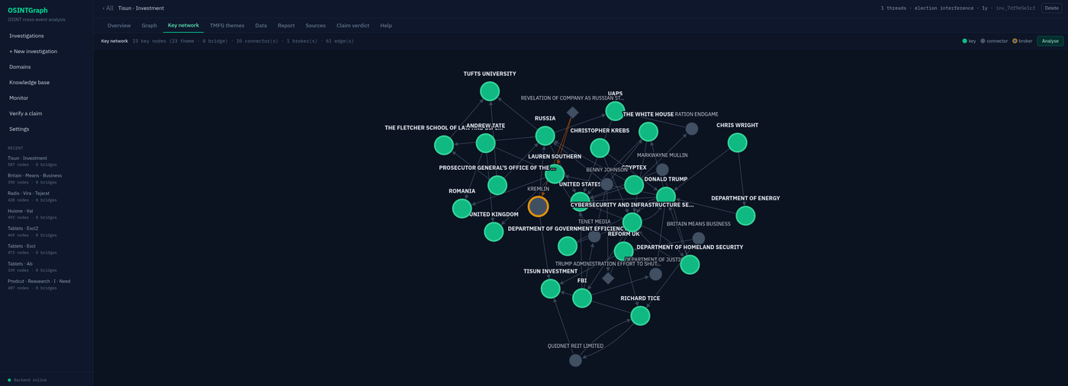Open Investigations in the sidebar
1068x386 pixels.
(47, 36)
